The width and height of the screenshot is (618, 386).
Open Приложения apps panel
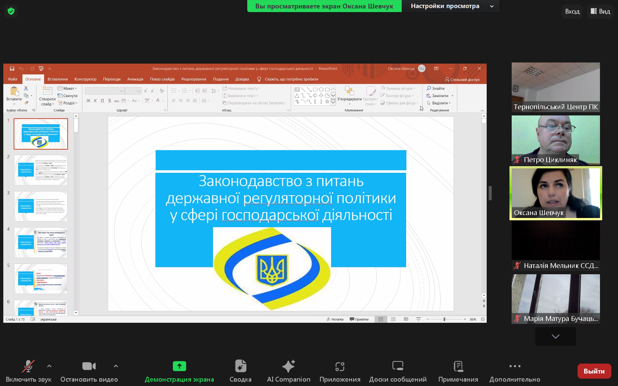pos(340,371)
